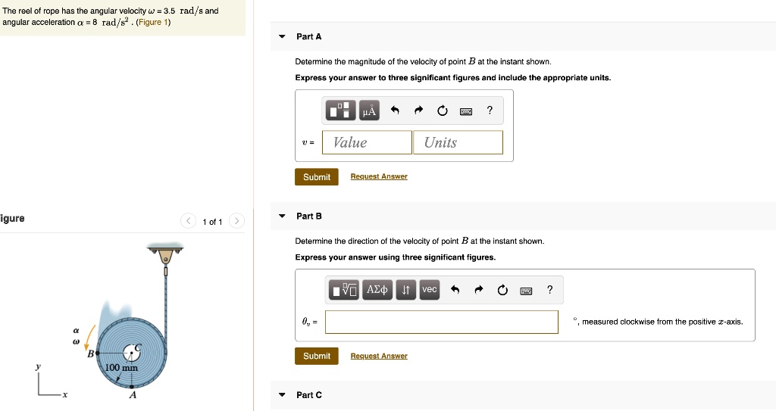Click Request Answer link under Part B

coord(379,356)
